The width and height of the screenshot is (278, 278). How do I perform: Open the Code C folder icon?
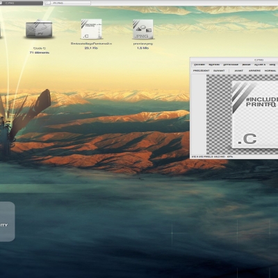pyautogui.click(x=39, y=29)
